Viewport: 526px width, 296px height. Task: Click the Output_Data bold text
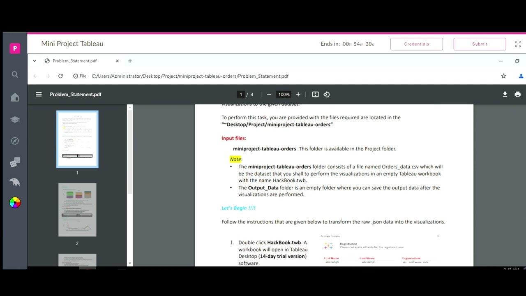pos(263,188)
